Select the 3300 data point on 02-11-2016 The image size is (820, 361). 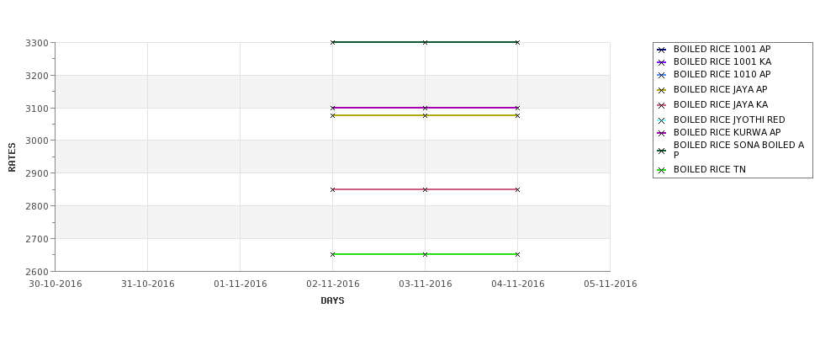[x=332, y=42]
